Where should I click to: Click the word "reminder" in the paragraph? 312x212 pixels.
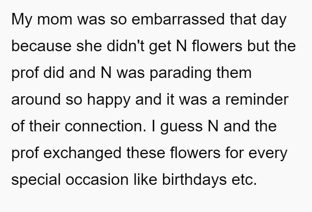pyautogui.click(x=257, y=99)
